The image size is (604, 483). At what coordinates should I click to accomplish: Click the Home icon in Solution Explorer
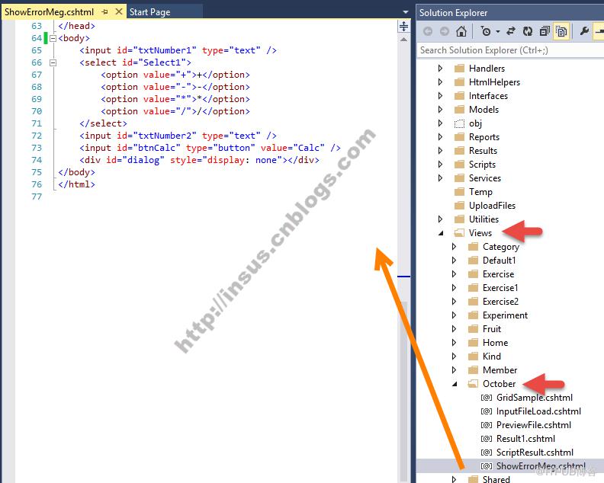click(x=461, y=31)
